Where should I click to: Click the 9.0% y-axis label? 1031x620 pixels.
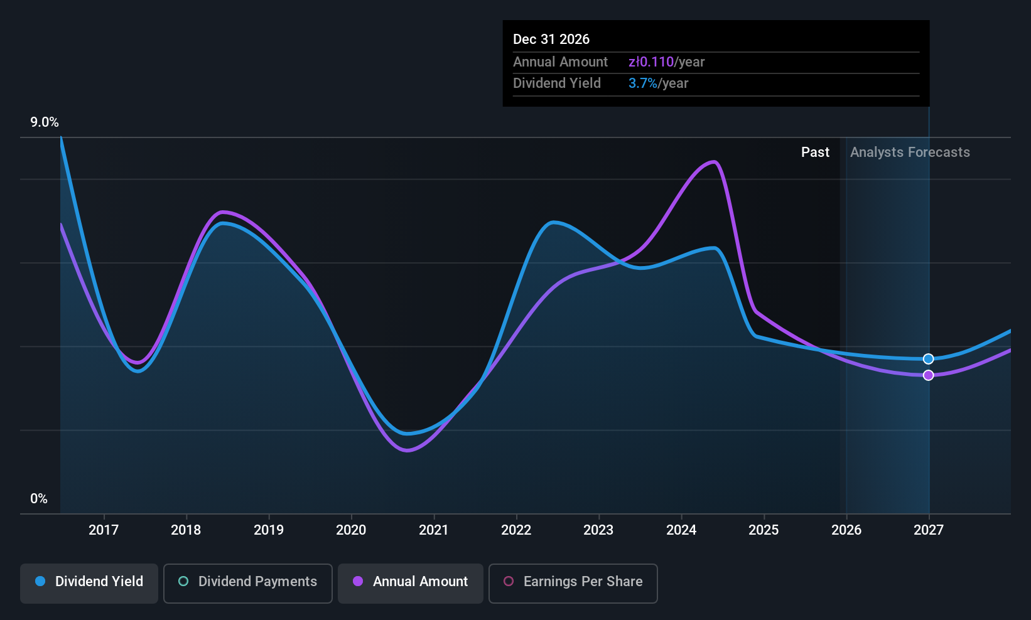pyautogui.click(x=45, y=122)
